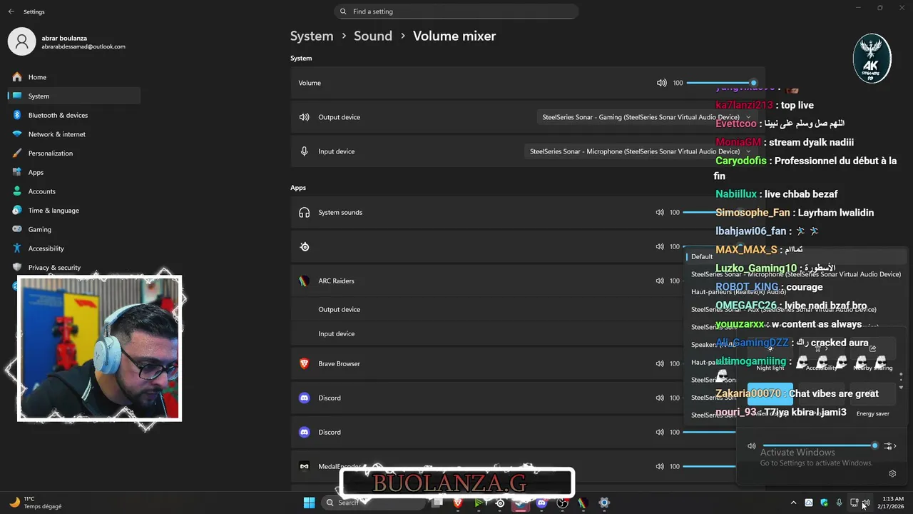Viewport: 913px width, 514px height.
Task: Go back using the Settings back arrow
Action: point(11,11)
